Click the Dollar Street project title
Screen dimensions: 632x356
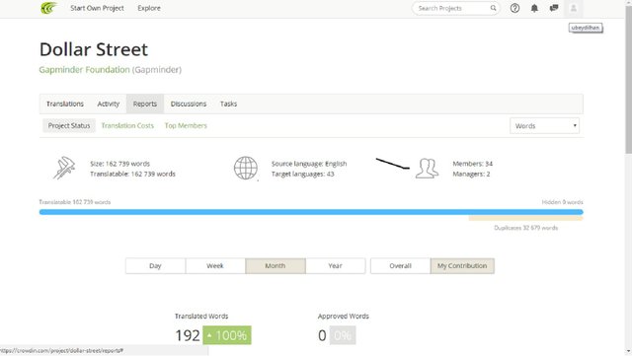click(x=94, y=49)
